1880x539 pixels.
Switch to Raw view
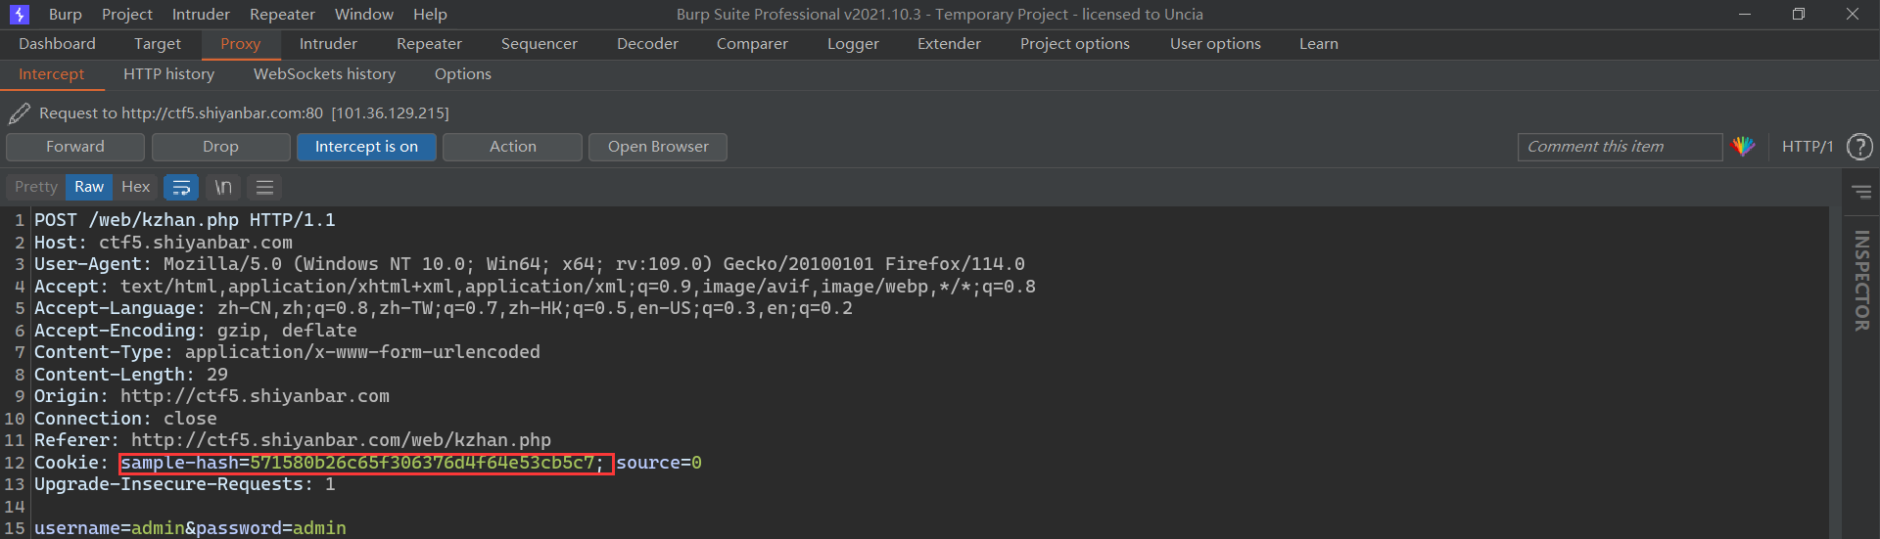pyautogui.click(x=89, y=187)
